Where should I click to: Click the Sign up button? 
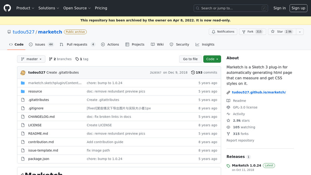coord(298,8)
